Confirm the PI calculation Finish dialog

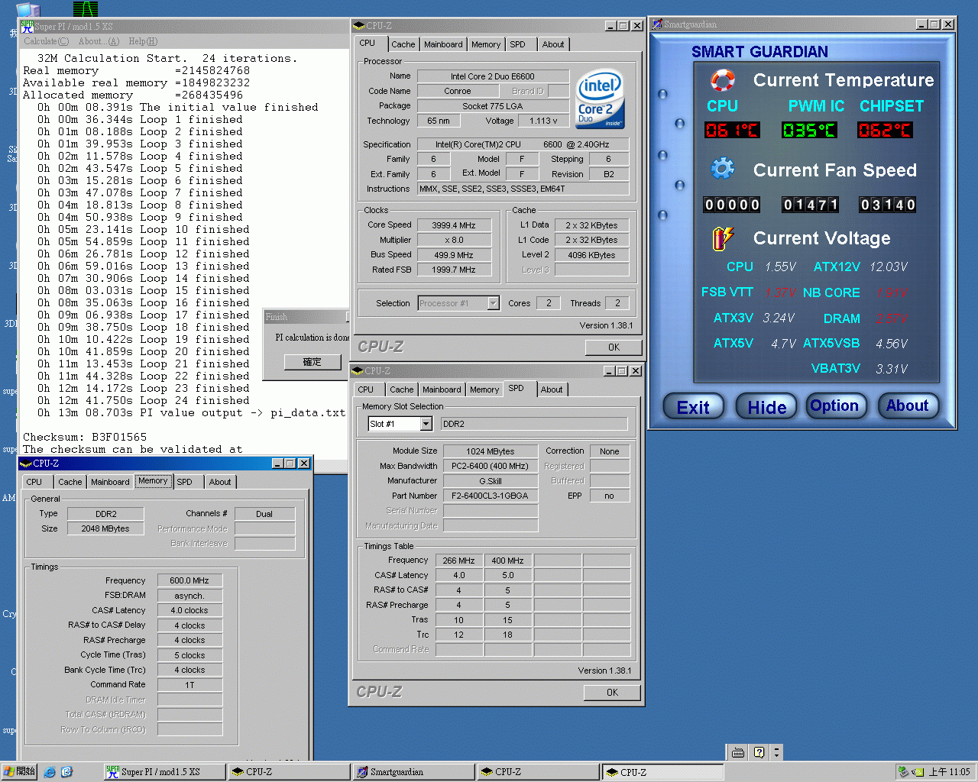(312, 362)
